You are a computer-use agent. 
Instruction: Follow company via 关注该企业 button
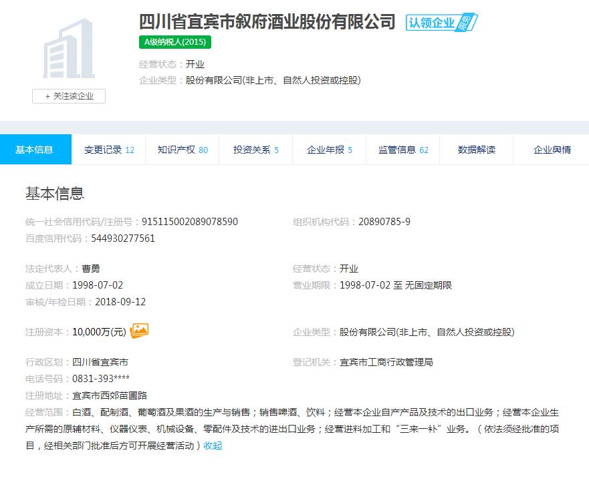click(x=69, y=96)
